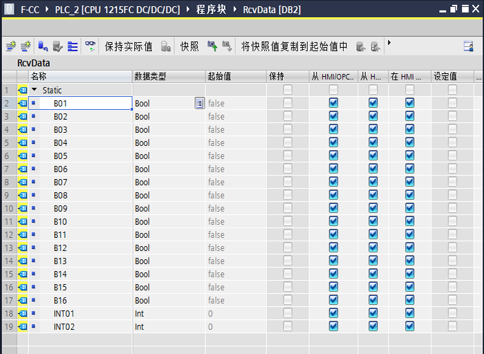Image resolution: width=484 pixels, height=354 pixels.
Task: Toggle retain checkbox in Static row
Action: click(288, 90)
